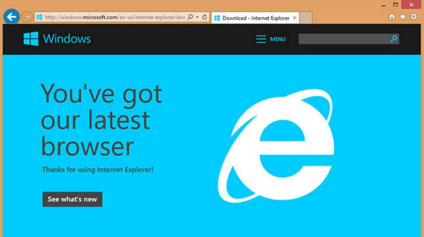The image size is (424, 237).
Task: Click the site search magnifier icon
Action: (x=394, y=39)
